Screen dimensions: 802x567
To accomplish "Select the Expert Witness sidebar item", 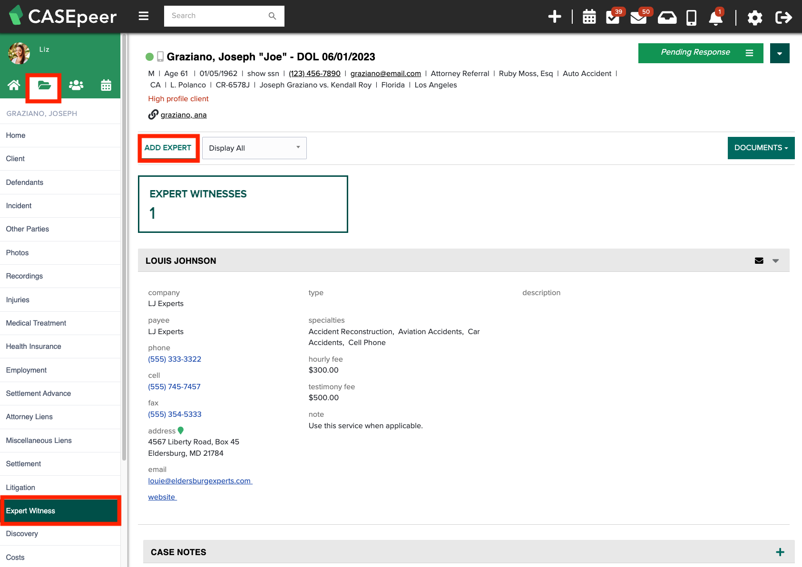I will [x=60, y=511].
